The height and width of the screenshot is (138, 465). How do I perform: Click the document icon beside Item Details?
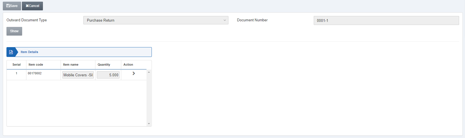click(x=11, y=52)
